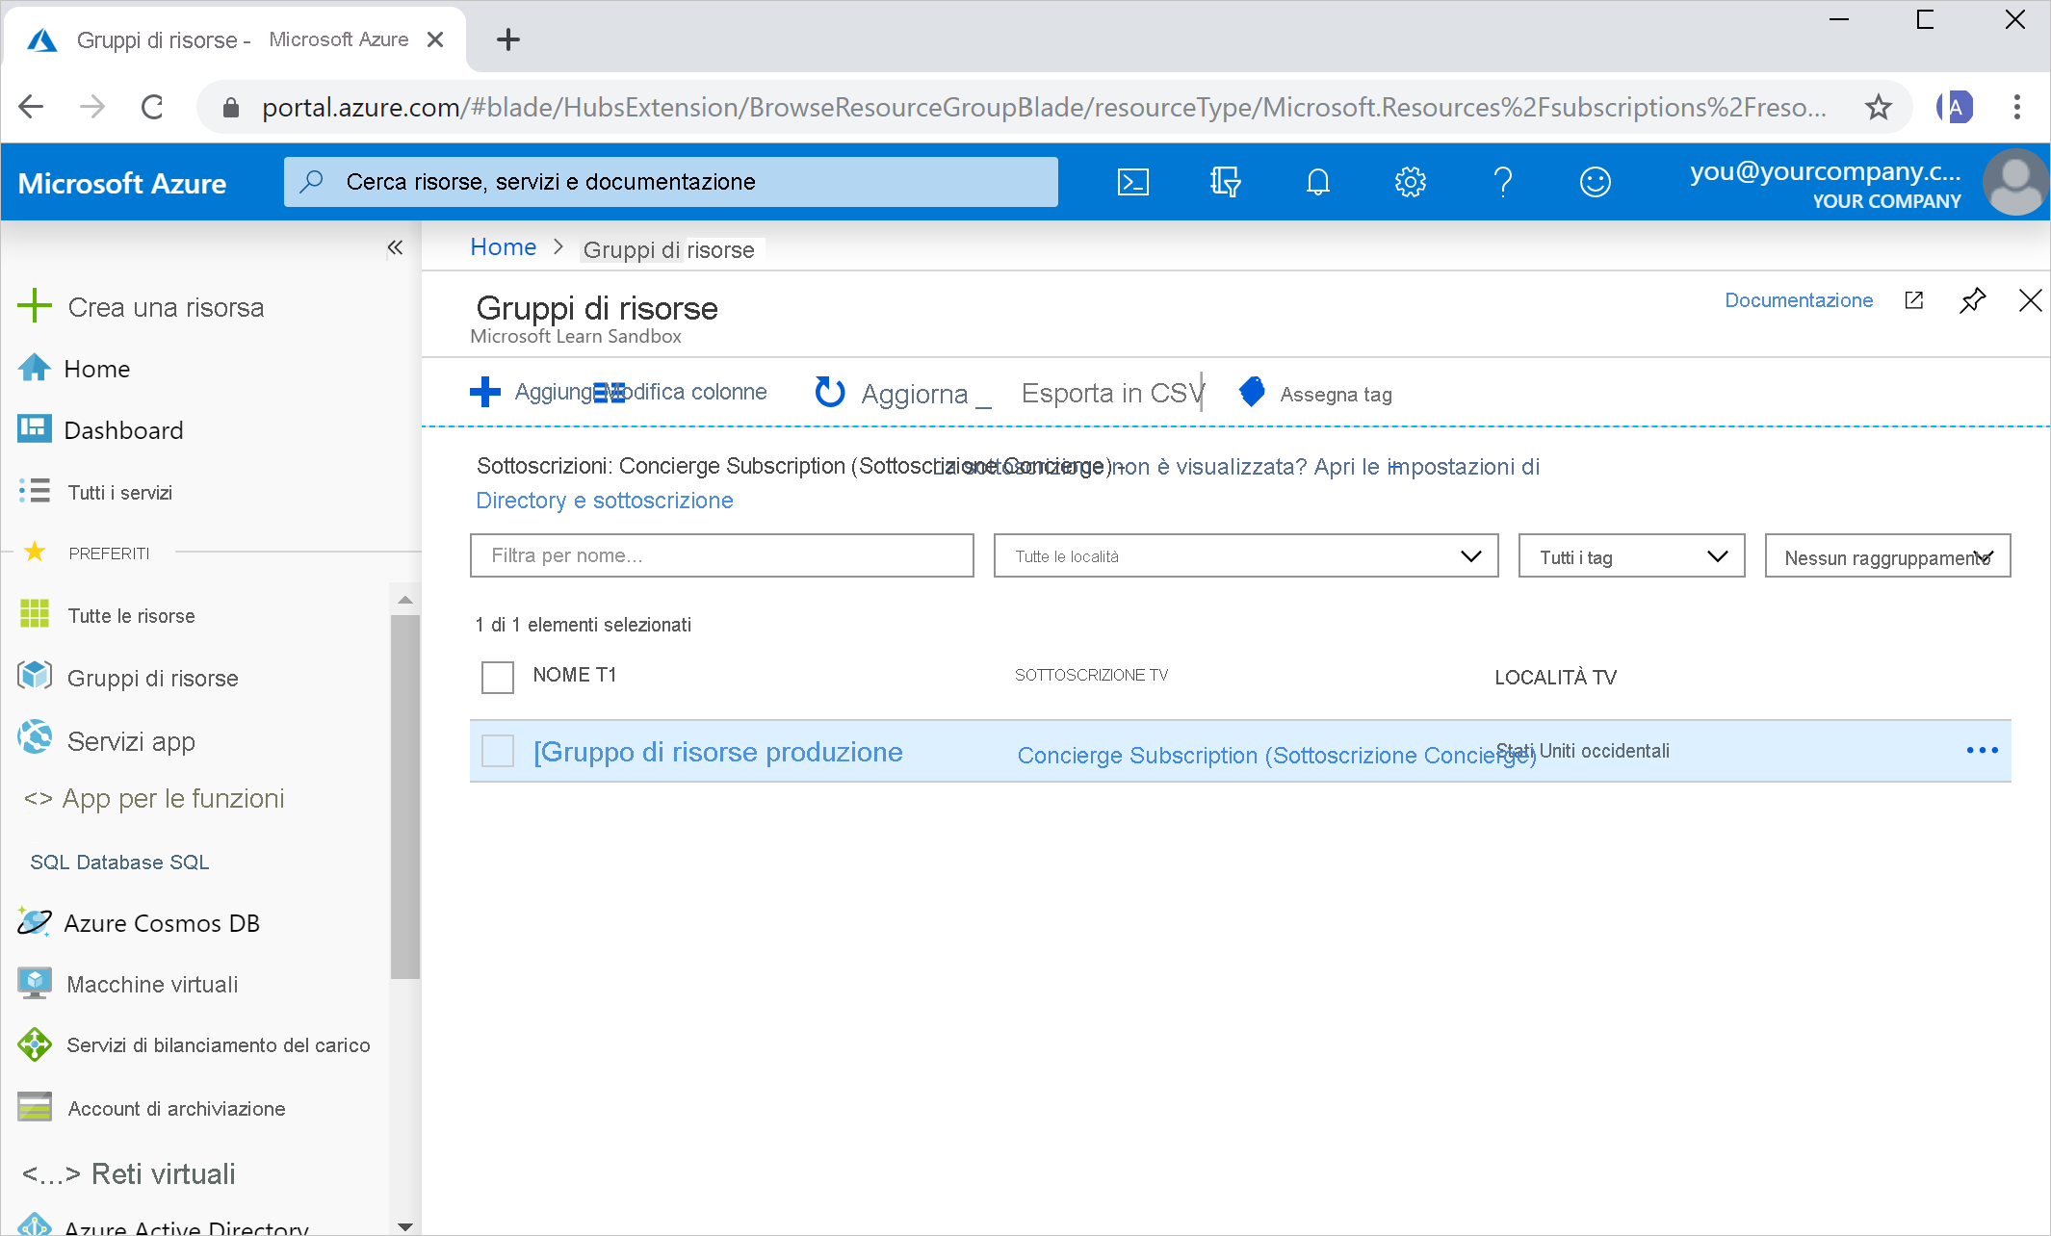Sort by LOCALITÀ column header
The image size is (2051, 1236).
tap(1556, 677)
